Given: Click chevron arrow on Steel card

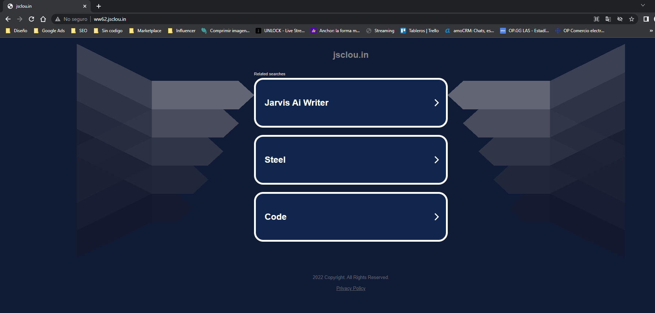Looking at the screenshot, I should point(436,160).
